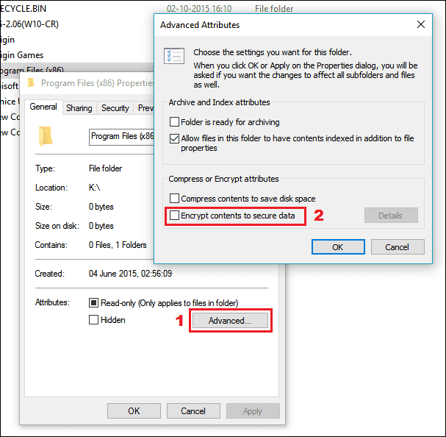Click the large folder icon on General tab
The image size is (446, 437).
click(x=46, y=136)
